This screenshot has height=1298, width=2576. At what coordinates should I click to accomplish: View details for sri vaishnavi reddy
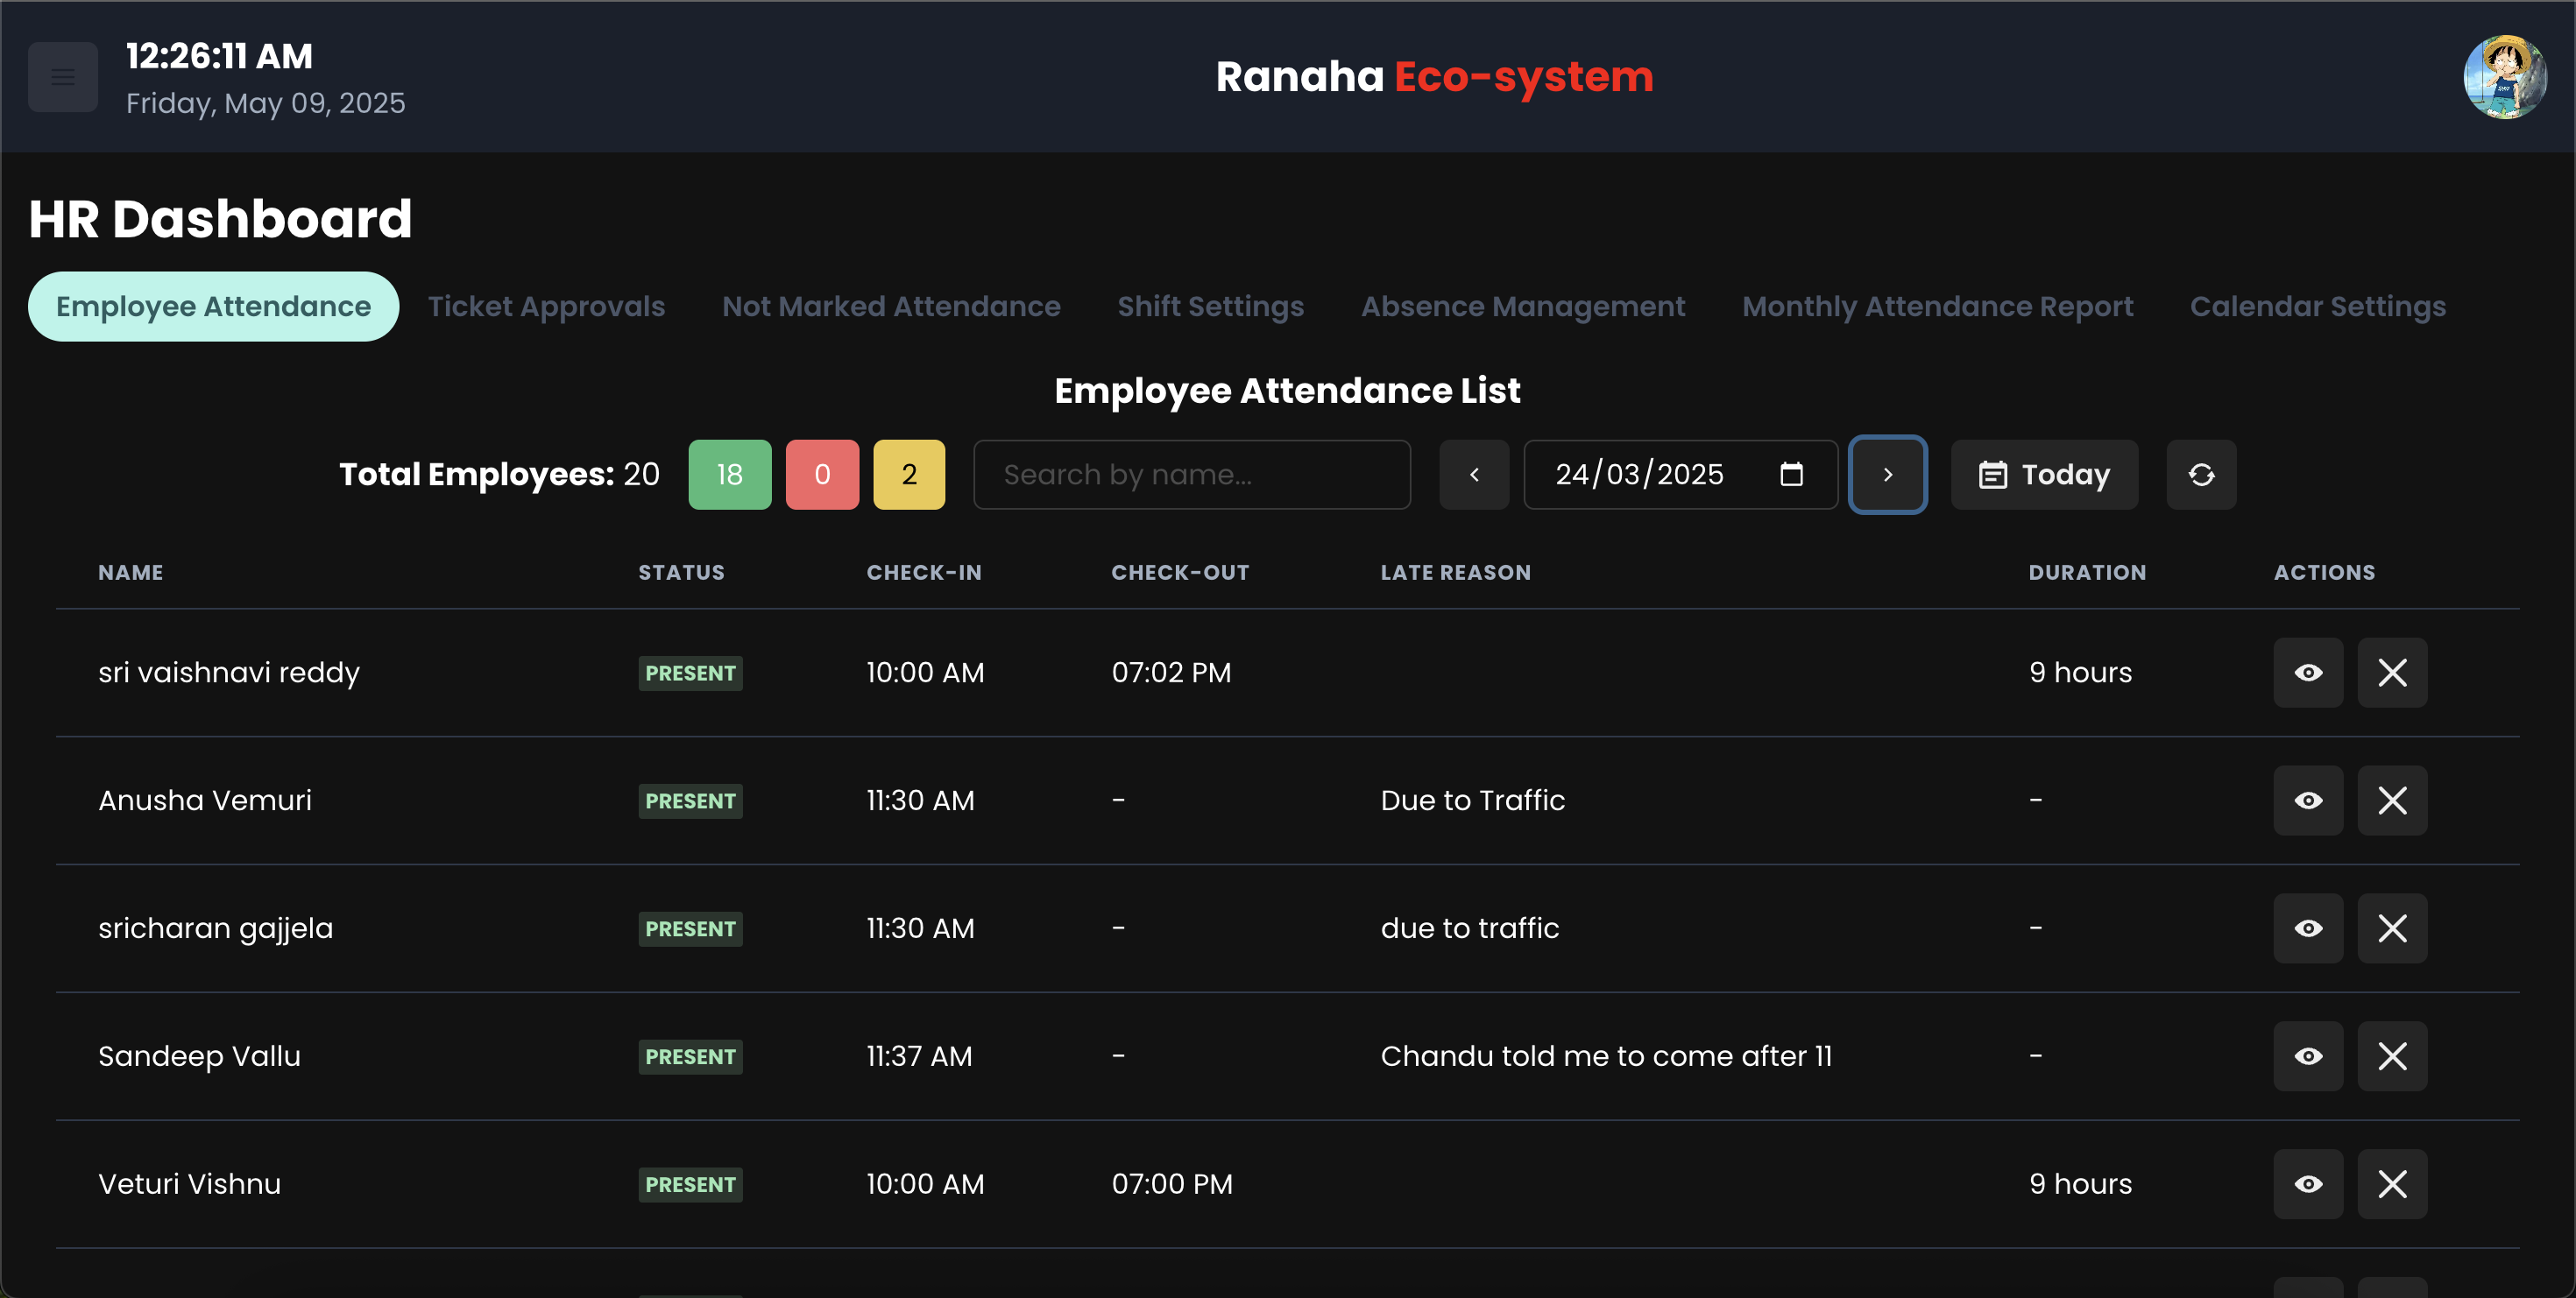(x=2308, y=673)
